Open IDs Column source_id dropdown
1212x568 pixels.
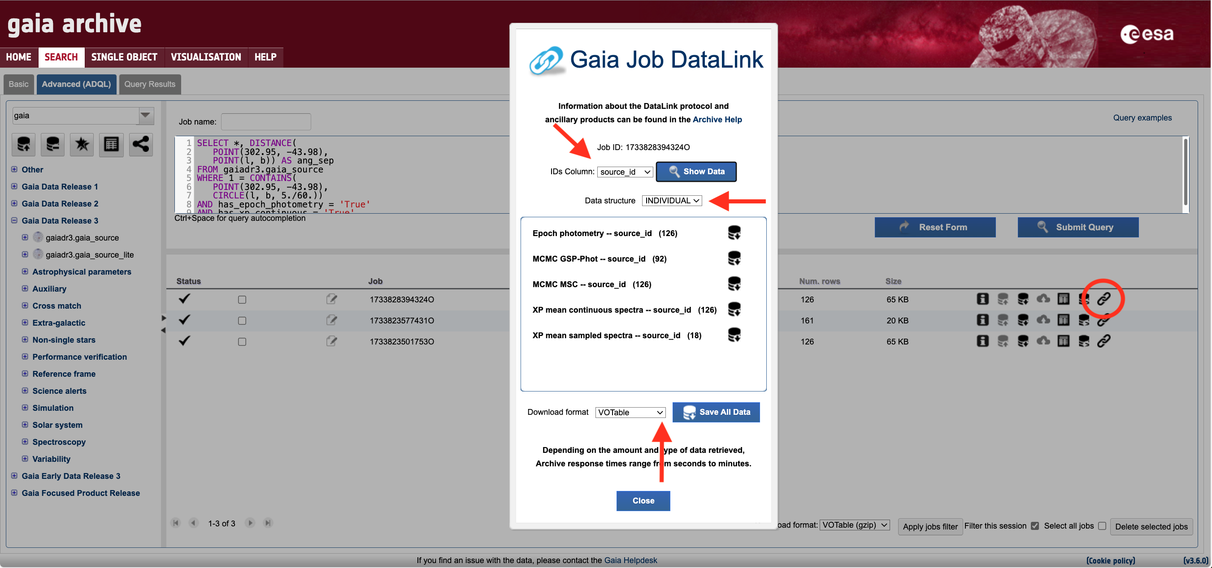point(625,172)
